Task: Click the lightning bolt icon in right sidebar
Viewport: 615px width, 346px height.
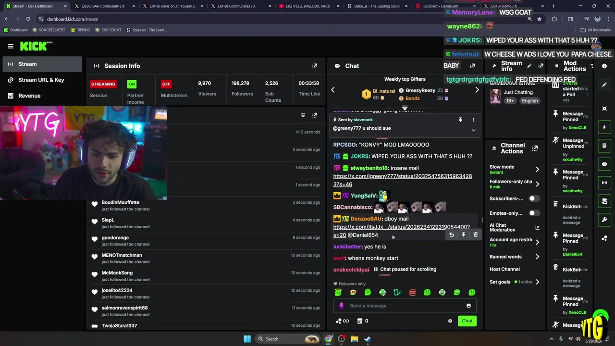Action: (604, 127)
